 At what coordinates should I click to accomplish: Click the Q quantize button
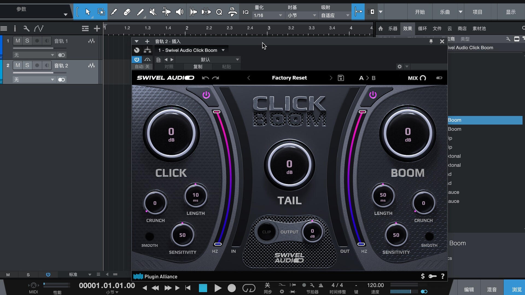point(219,12)
